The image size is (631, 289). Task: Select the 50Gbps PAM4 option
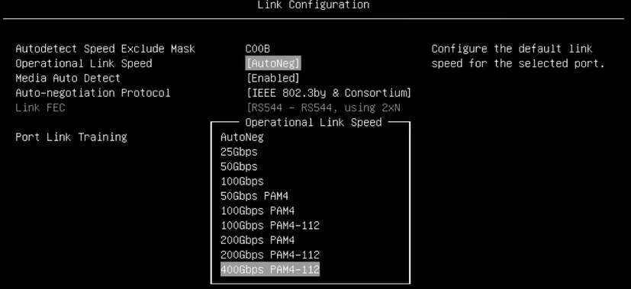click(254, 196)
